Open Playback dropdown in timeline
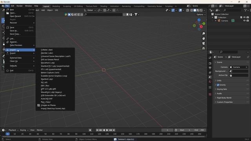The image size is (251, 141). pyautogui.click(x=13, y=130)
